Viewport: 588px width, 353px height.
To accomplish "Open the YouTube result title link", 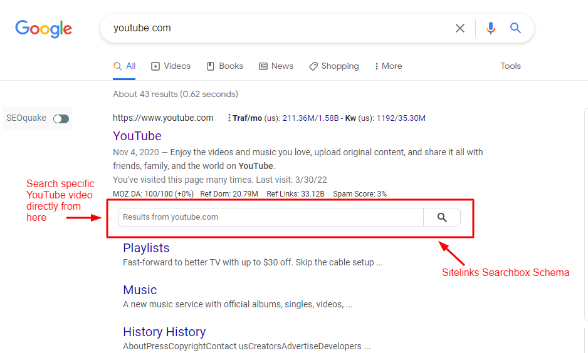I will click(x=137, y=136).
